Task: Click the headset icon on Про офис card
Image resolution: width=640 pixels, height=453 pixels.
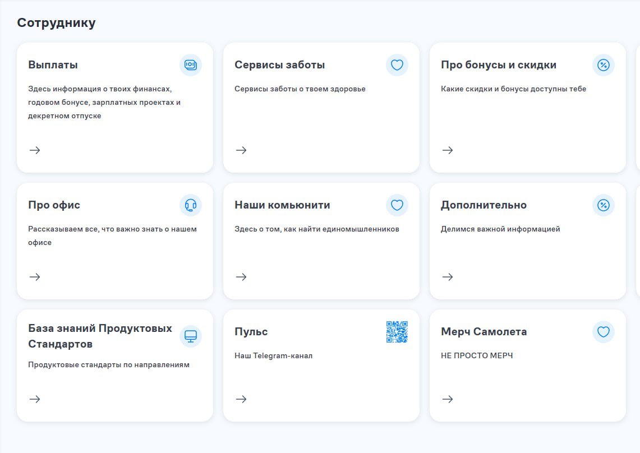Action: [x=191, y=205]
